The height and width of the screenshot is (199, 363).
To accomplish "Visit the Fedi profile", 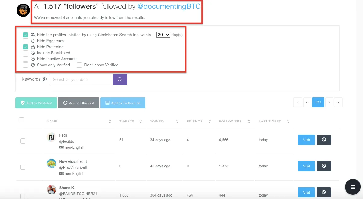I will (x=306, y=140).
